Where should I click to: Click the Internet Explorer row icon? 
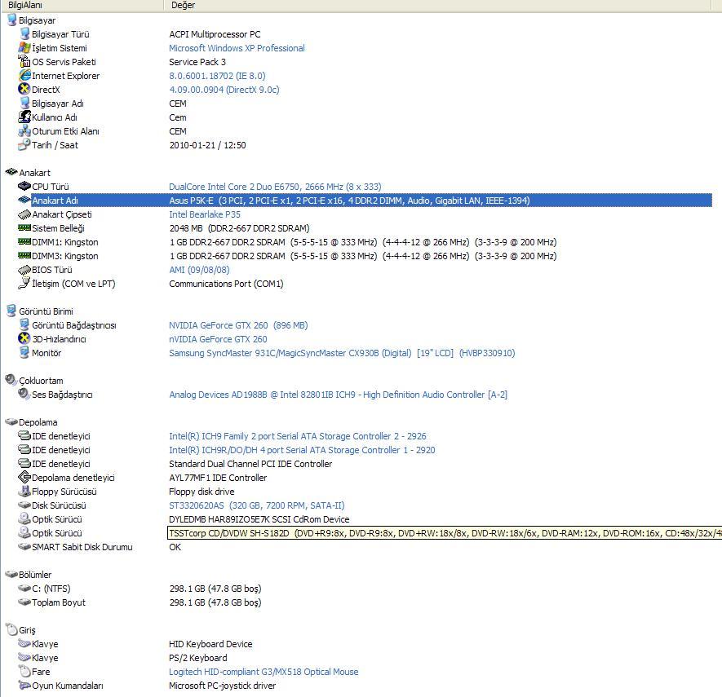24,76
